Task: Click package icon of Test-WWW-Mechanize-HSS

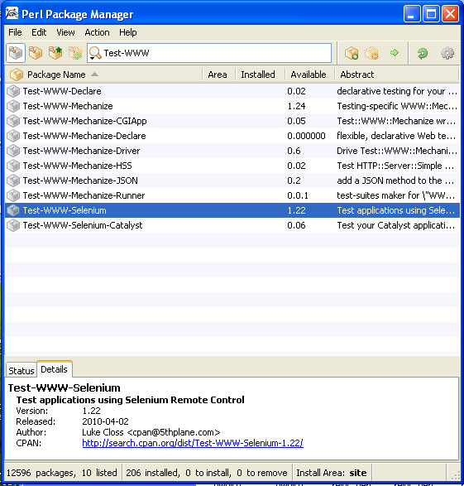Action: tap(13, 166)
